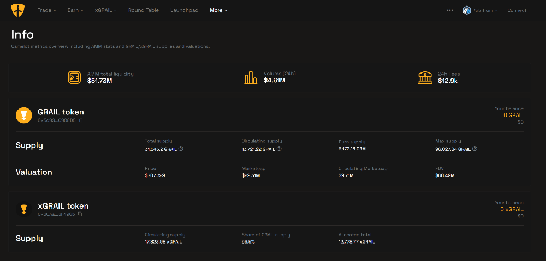Click the xGRAIL token title
This screenshot has height=261, width=546.
pyautogui.click(x=63, y=206)
